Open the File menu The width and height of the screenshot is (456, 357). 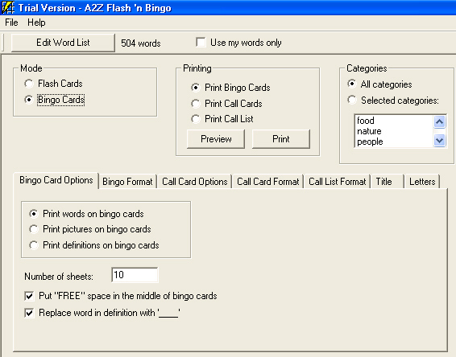coord(11,23)
